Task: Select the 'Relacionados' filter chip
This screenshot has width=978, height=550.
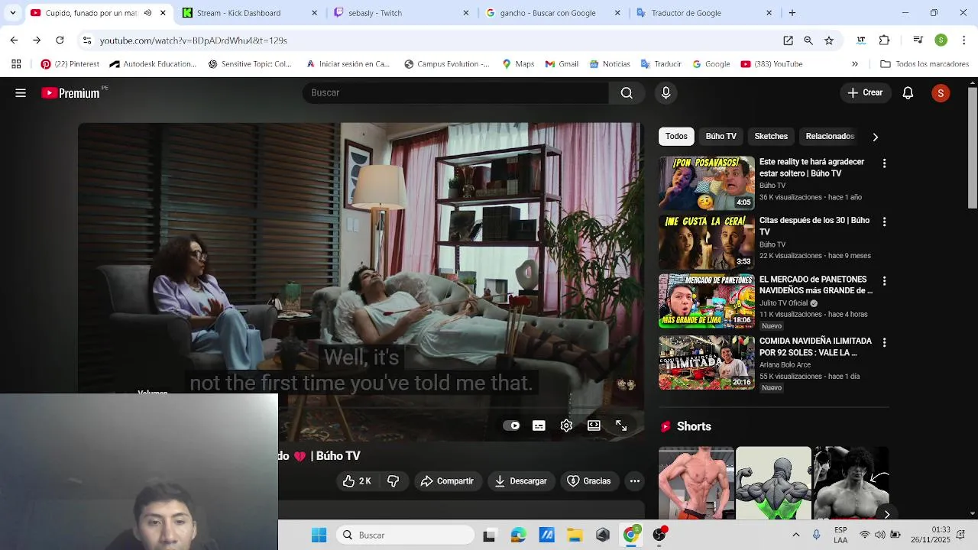Action: pyautogui.click(x=830, y=137)
